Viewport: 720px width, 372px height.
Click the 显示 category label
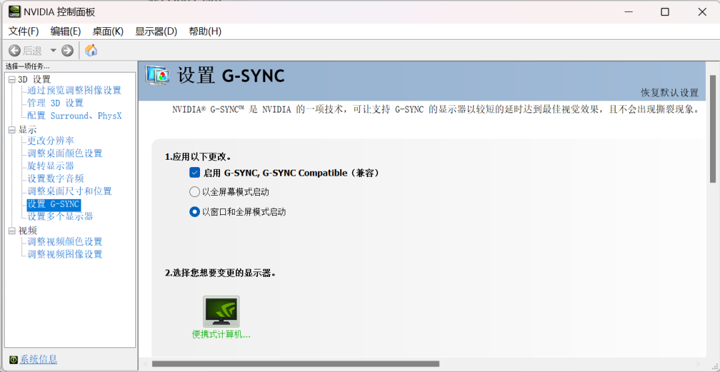tap(27, 130)
